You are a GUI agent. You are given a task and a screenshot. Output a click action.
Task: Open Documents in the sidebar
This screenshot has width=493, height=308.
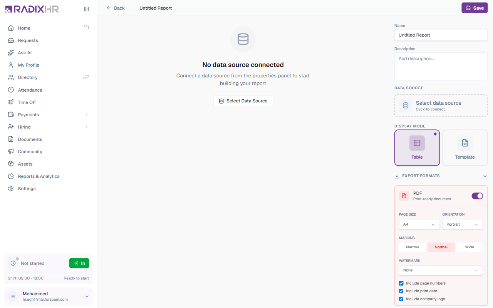point(48,139)
